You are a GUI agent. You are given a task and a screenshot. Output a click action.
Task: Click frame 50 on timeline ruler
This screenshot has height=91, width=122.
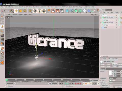coord(53,80)
